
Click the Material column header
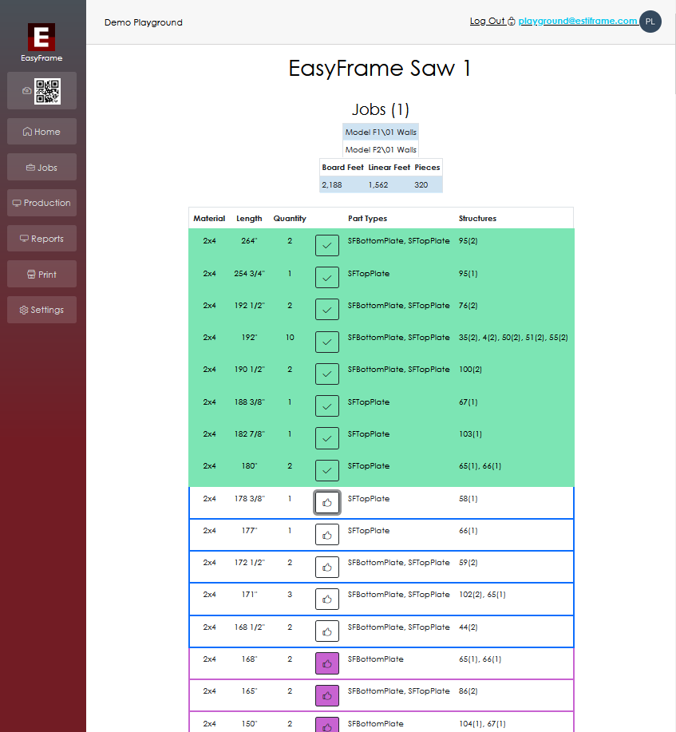click(x=209, y=218)
